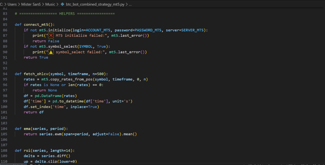Click last_error() on line 87
This screenshot has height=165, width=325.
134,36
